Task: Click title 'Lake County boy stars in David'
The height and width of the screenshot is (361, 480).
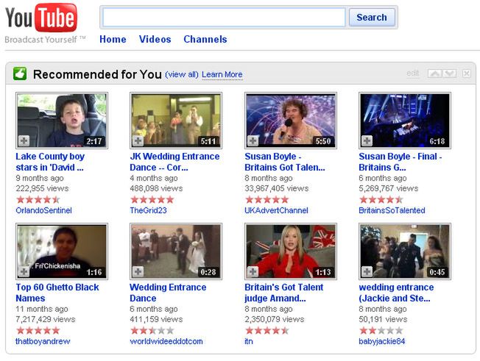Action: pos(50,162)
